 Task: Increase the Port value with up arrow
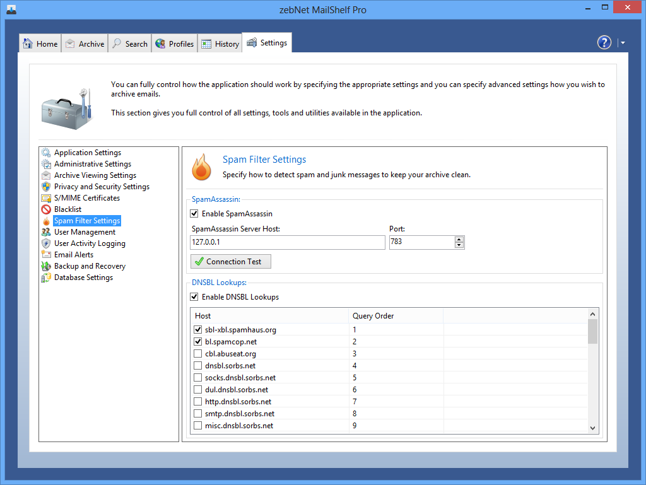tap(459, 239)
